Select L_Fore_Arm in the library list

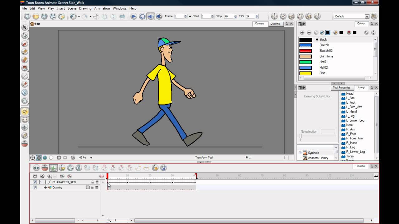point(354,107)
